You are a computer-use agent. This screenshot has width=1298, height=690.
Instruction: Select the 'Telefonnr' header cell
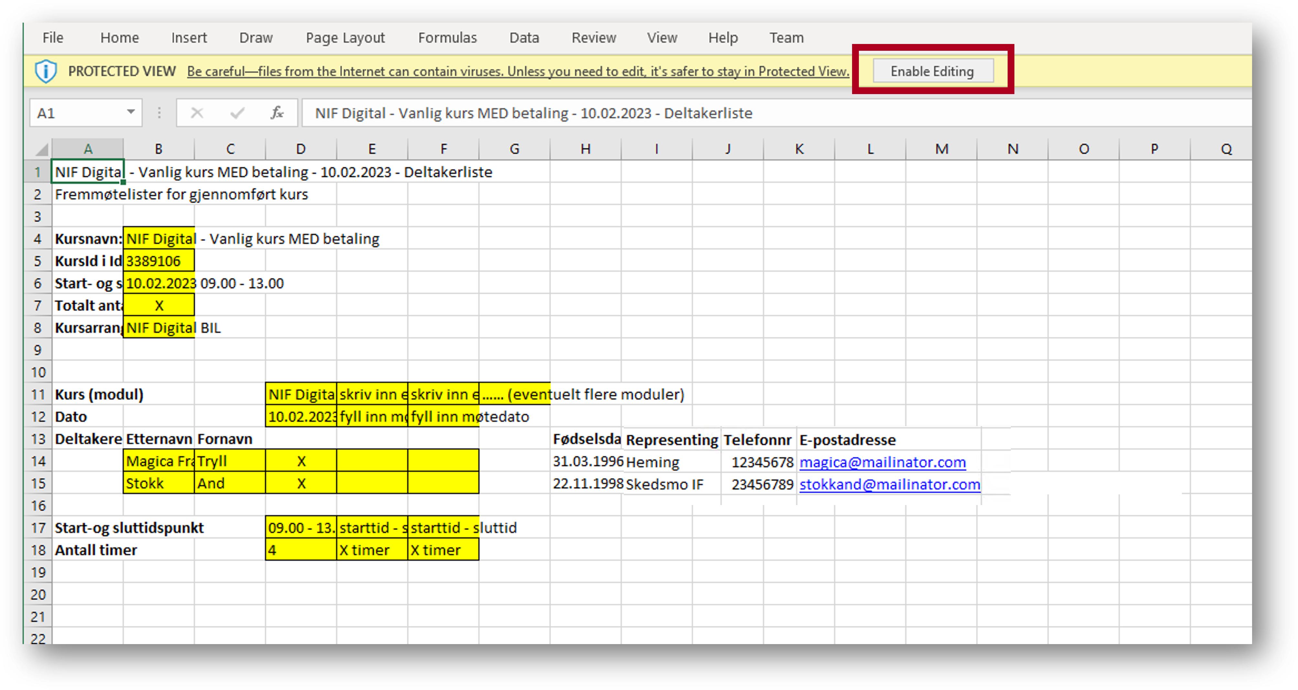[x=759, y=440]
